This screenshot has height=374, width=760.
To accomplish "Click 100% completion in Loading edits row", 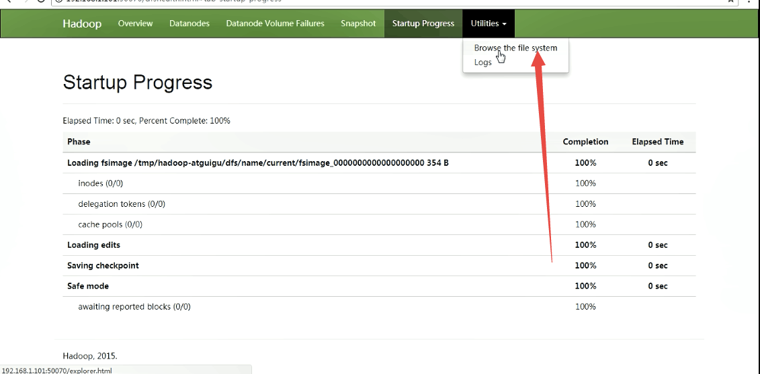I will [x=585, y=245].
